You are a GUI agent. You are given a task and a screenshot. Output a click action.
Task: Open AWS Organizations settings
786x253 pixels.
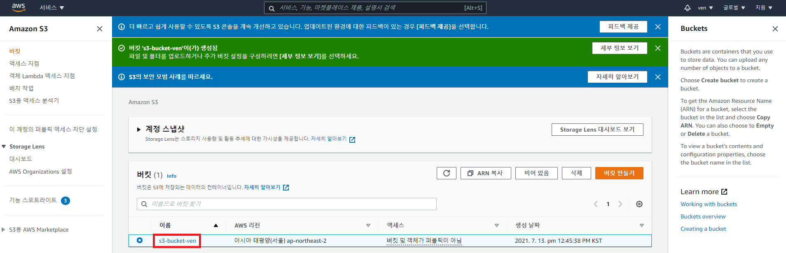(x=41, y=172)
